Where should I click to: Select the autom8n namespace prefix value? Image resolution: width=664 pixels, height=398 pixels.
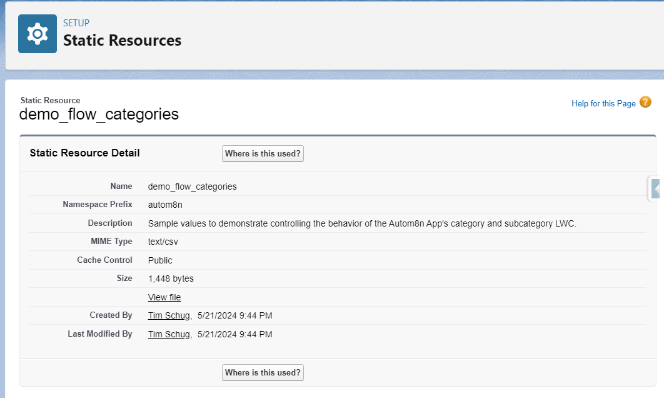click(165, 205)
